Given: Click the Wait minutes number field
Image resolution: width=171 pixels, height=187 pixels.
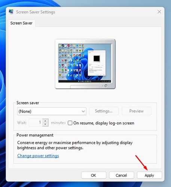Looking at the screenshot, I should 36,122.
